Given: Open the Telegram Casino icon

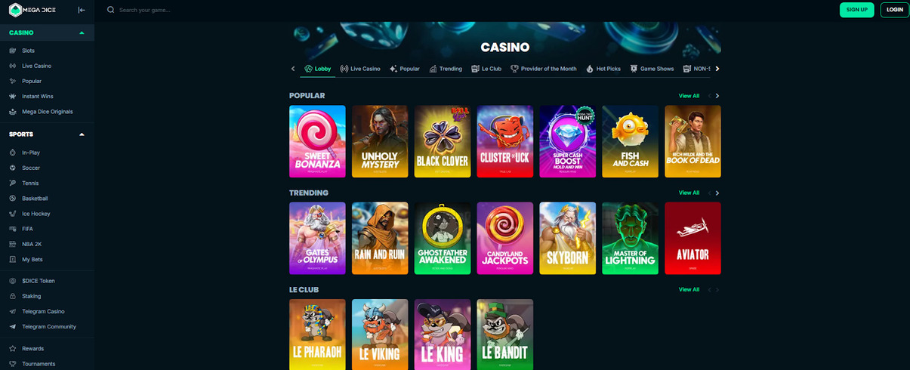Looking at the screenshot, I should coord(13,311).
